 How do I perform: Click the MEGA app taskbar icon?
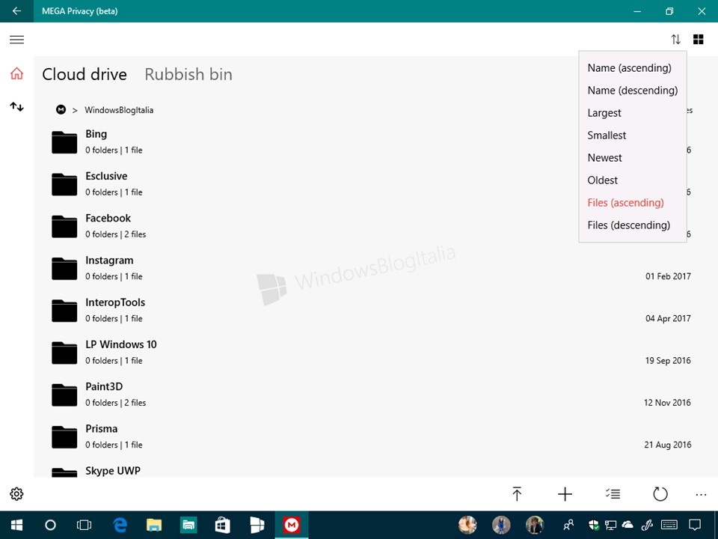point(292,525)
